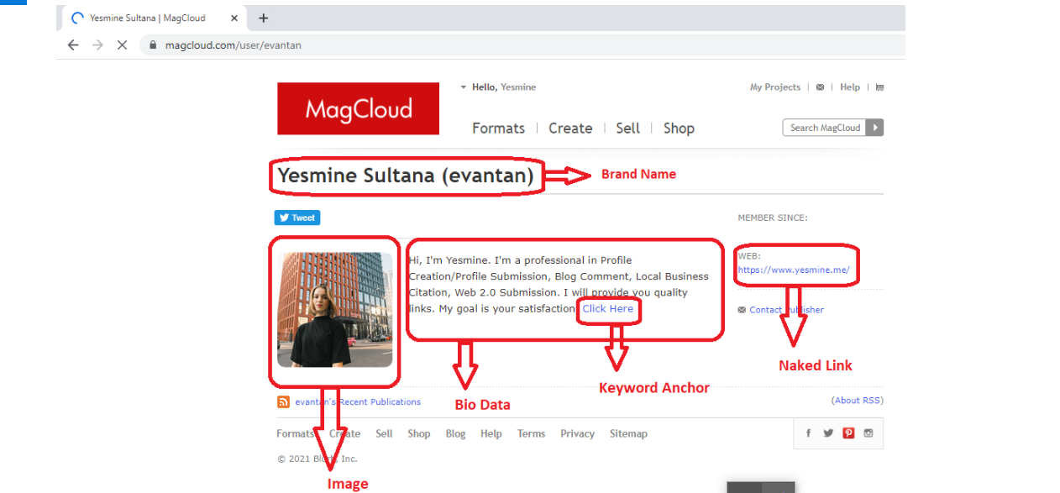The height and width of the screenshot is (493, 1060).
Task: Open MagCloud's Facebook page icon
Action: click(808, 433)
